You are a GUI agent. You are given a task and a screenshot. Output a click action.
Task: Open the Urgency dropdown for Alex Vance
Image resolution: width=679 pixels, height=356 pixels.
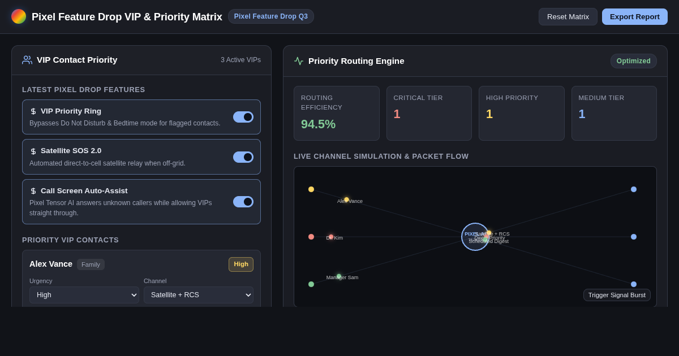coord(84,295)
